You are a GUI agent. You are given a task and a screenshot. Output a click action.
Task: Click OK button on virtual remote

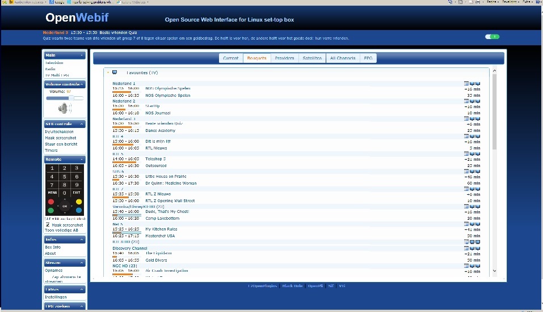[x=65, y=206]
